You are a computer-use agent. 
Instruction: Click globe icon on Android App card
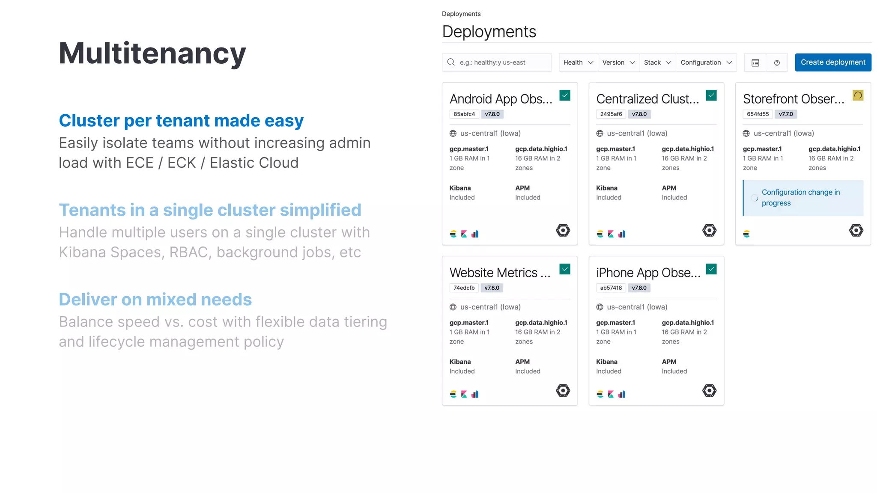453,134
